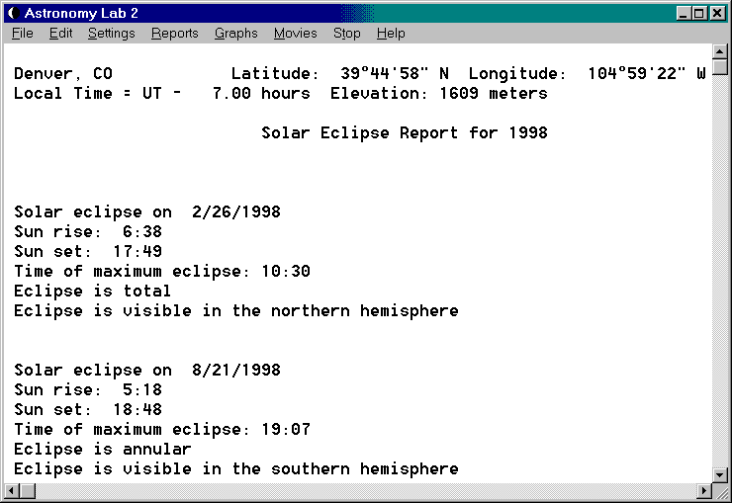Click the Astronomy Lab moon icon in title bar
732x503 pixels.
pyautogui.click(x=13, y=13)
